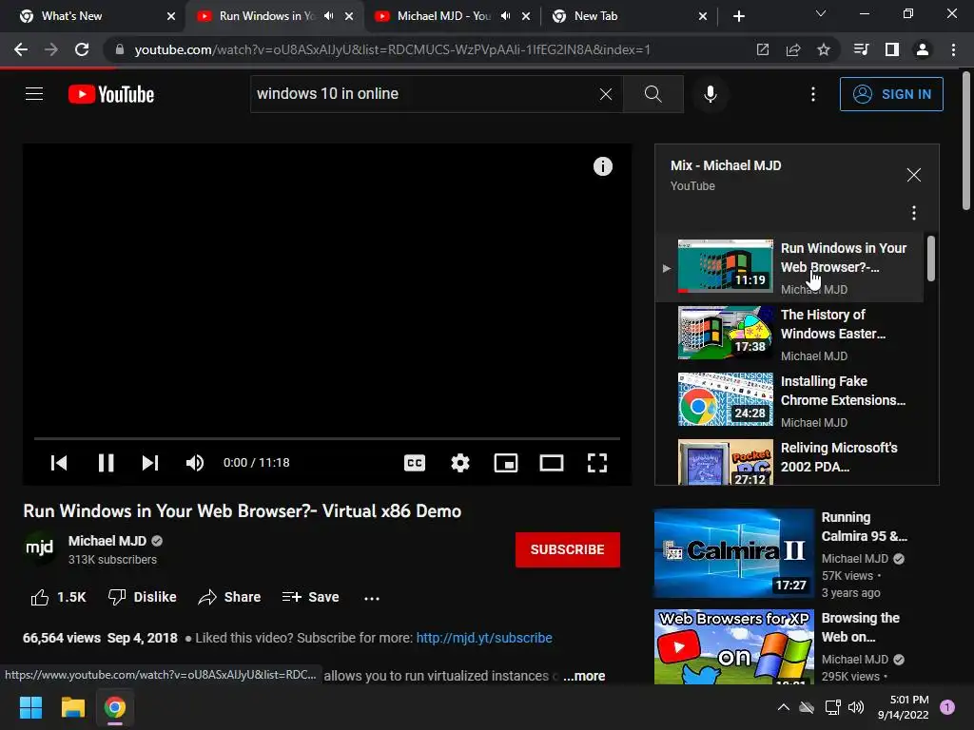The width and height of the screenshot is (974, 730).
Task: Open Windows Start menu
Action: pyautogui.click(x=30, y=707)
